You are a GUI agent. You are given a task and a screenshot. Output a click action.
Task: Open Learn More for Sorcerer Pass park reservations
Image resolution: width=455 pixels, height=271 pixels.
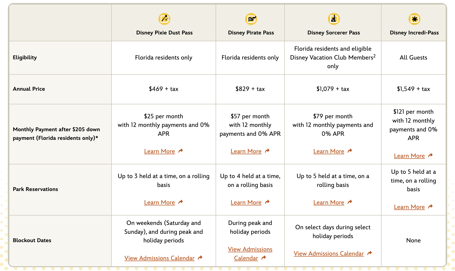point(329,202)
